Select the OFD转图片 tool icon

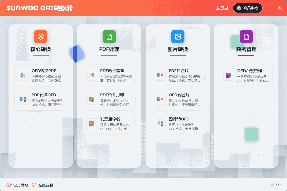[160, 100]
